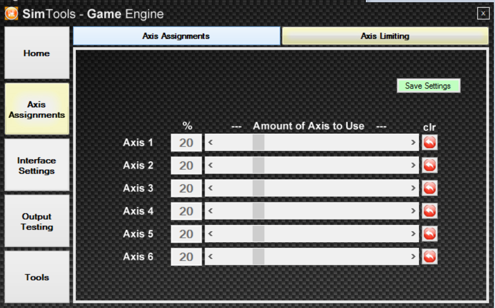This screenshot has height=308, width=495.
Task: Decrease Axis 2 using left scroll arrow
Action: pos(211,165)
